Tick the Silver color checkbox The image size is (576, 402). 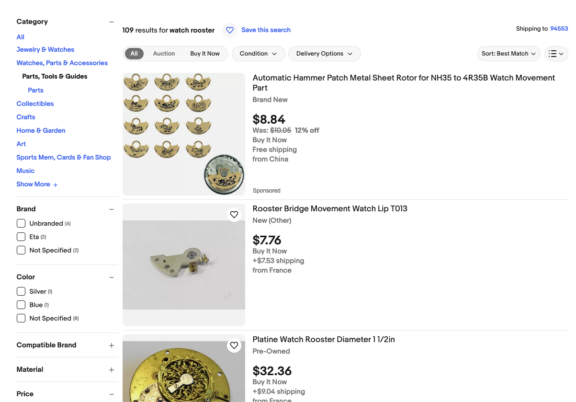point(21,291)
